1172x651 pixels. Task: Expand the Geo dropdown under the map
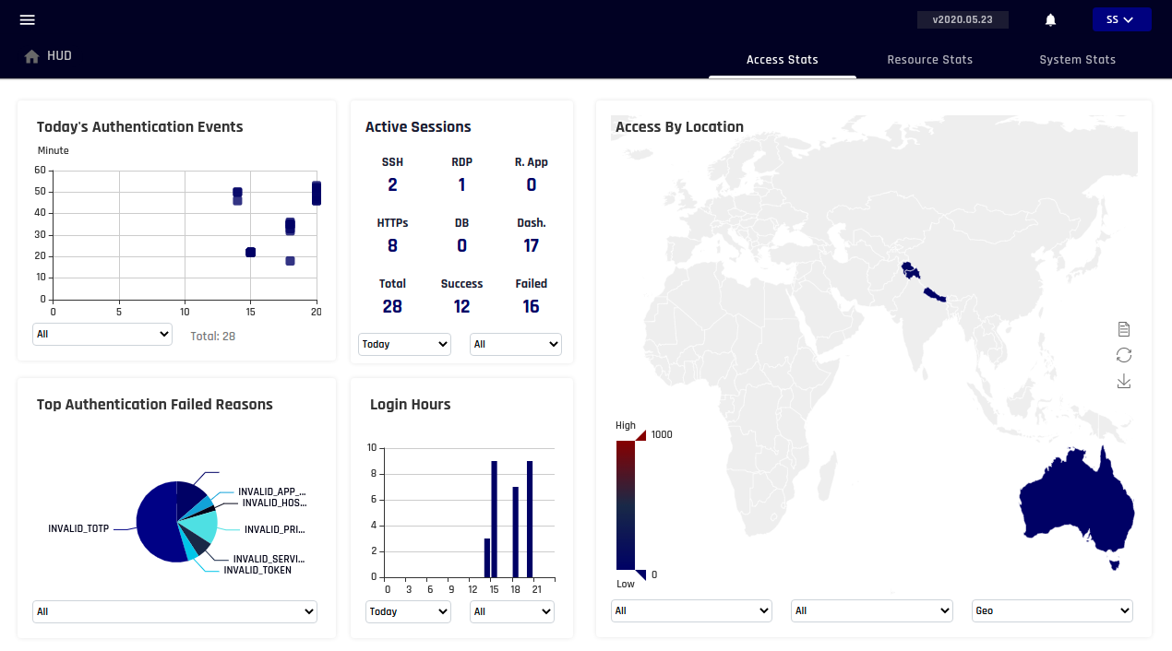point(1052,610)
